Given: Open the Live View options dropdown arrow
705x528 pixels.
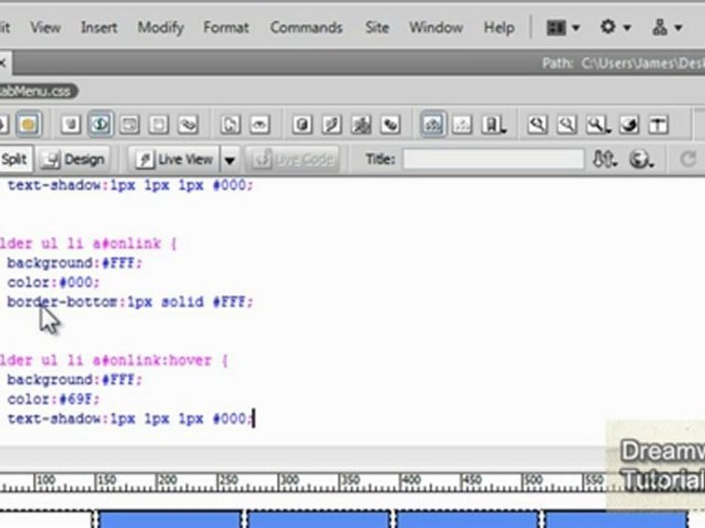Looking at the screenshot, I should click(x=230, y=160).
